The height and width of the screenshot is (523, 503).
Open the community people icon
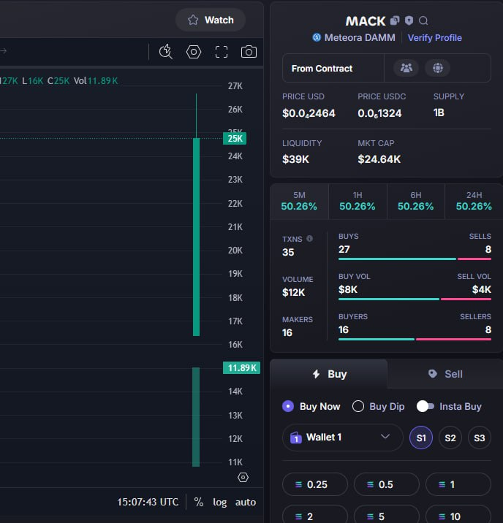406,68
